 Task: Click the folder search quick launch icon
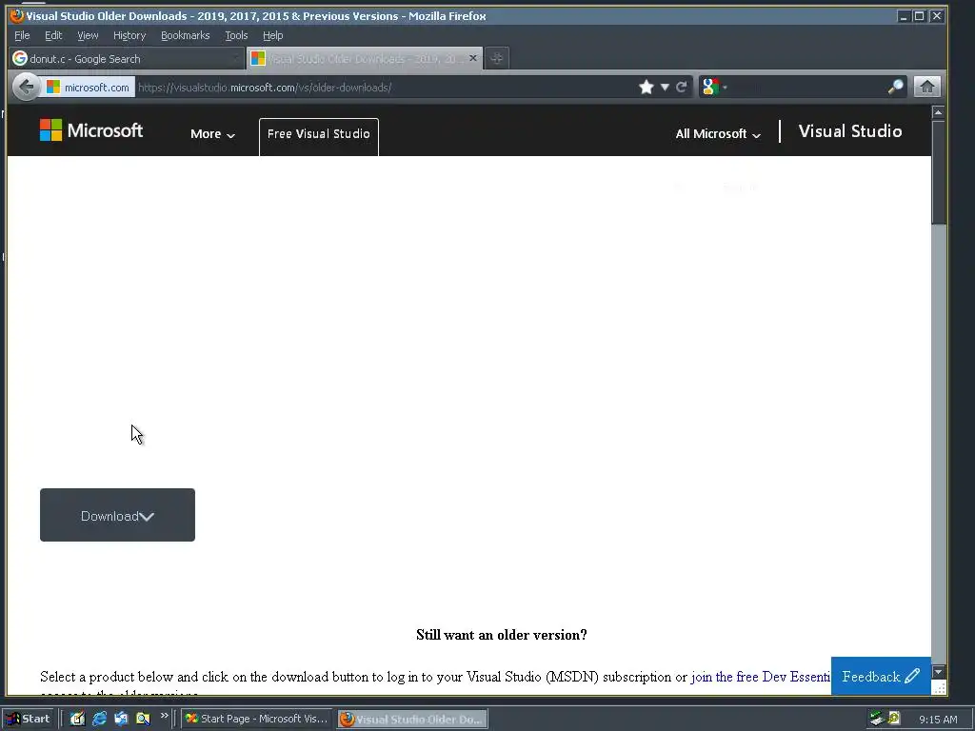143,719
